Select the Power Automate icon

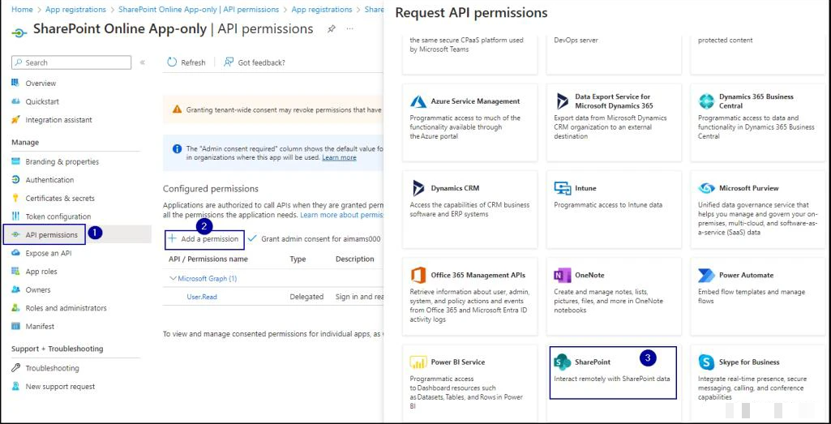tap(707, 275)
